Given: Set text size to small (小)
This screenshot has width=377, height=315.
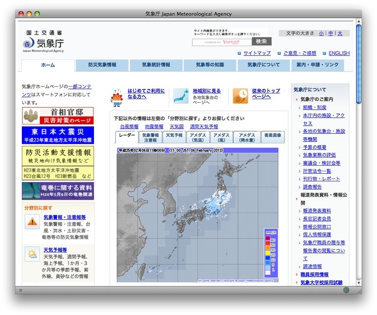Looking at the screenshot, I should coord(321,33).
